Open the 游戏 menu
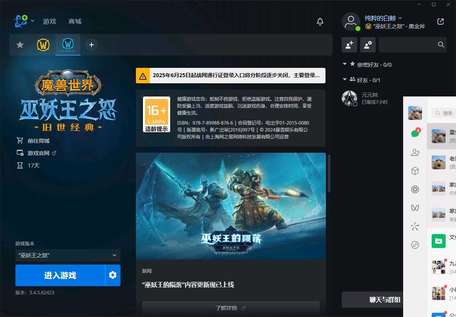This screenshot has height=317, width=456. coord(49,21)
